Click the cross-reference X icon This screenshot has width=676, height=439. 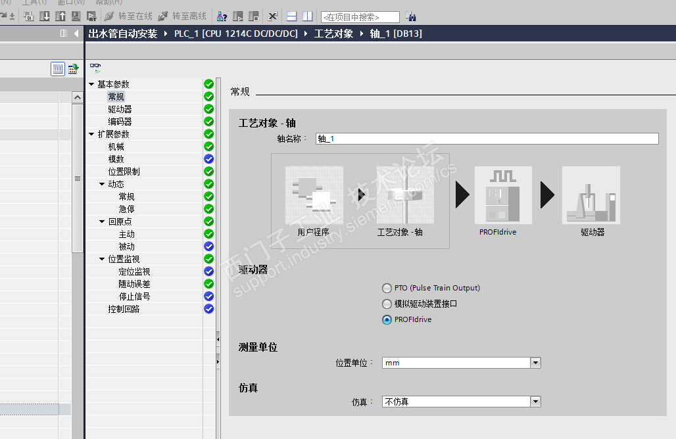[272, 16]
